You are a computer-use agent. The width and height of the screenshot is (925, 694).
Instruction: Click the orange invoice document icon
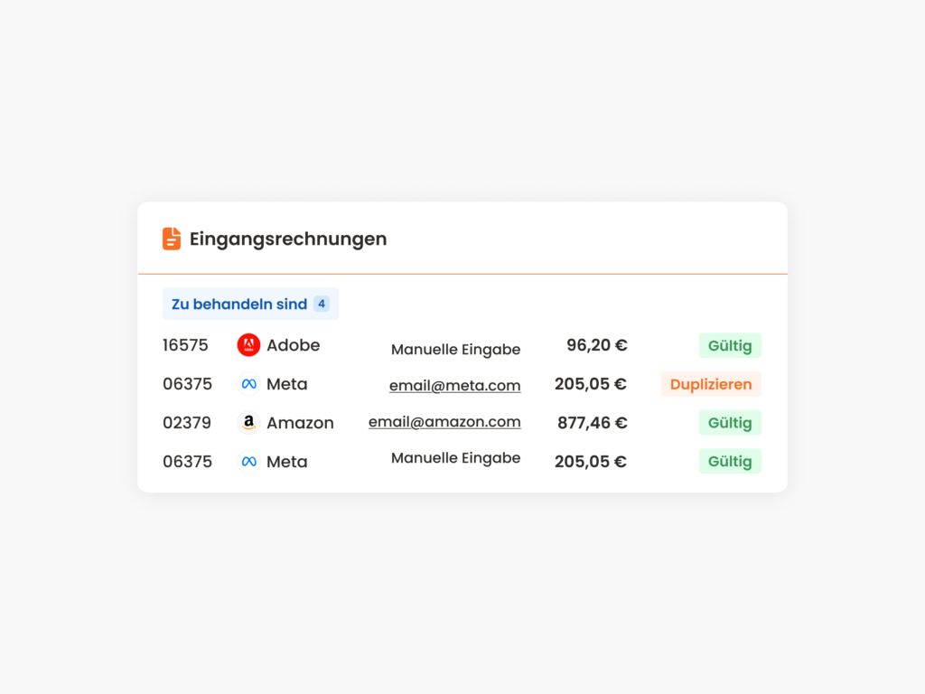(x=172, y=239)
